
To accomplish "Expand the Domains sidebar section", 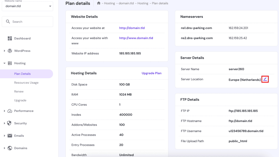I will pyautogui.click(x=4, y=148).
